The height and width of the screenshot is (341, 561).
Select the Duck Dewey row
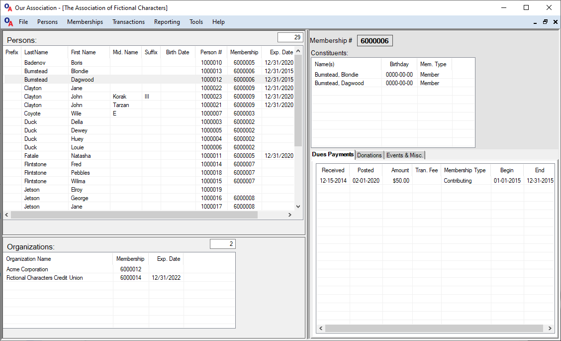click(x=149, y=130)
